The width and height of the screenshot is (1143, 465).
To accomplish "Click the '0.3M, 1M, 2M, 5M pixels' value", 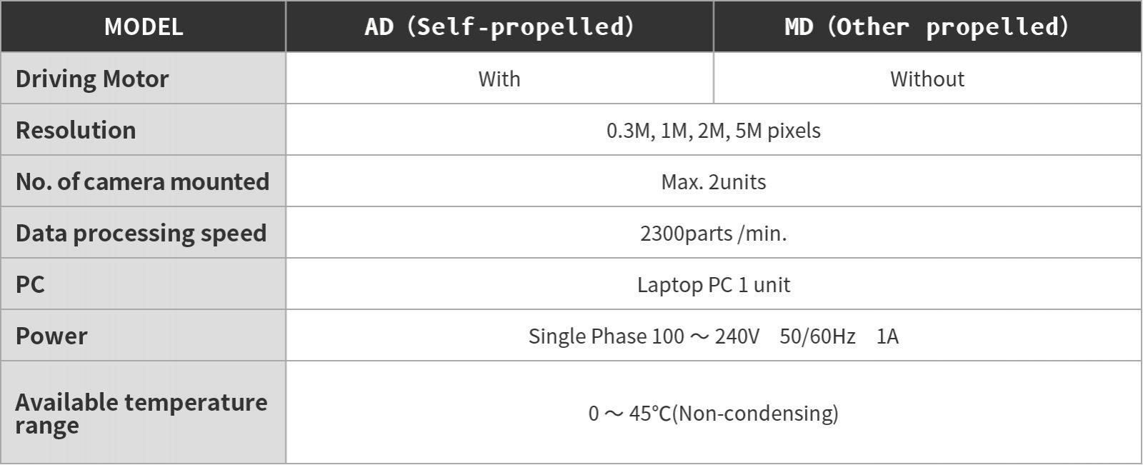I will [x=713, y=131].
